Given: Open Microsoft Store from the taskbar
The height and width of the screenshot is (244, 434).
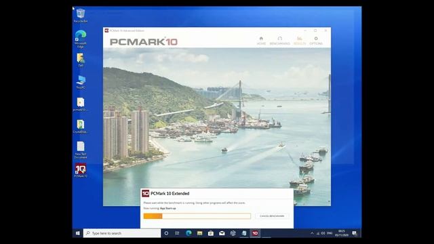Looking at the screenshot, I should click(x=211, y=233).
